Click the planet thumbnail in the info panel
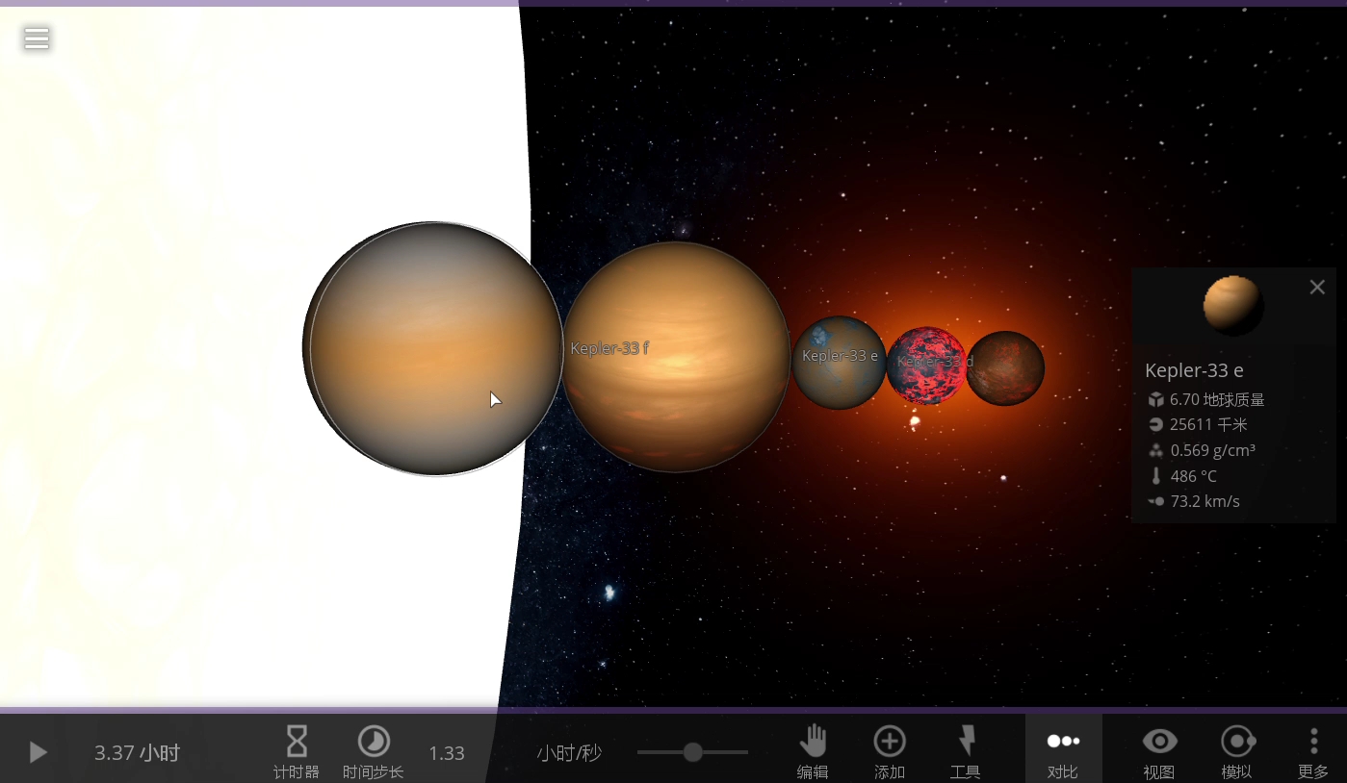The width and height of the screenshot is (1347, 783). pyautogui.click(x=1233, y=306)
